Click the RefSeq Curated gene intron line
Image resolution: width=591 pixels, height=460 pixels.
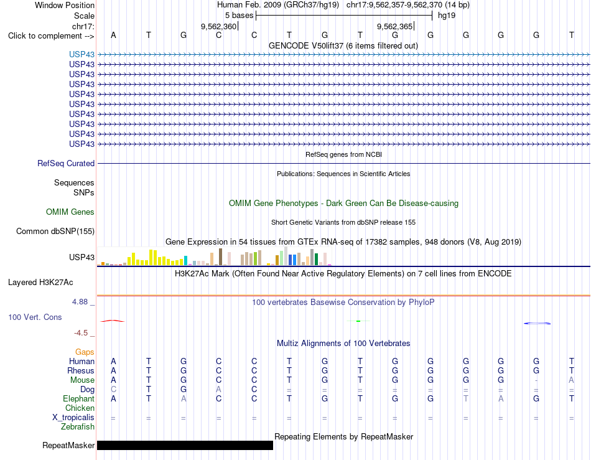pyautogui.click(x=343, y=163)
